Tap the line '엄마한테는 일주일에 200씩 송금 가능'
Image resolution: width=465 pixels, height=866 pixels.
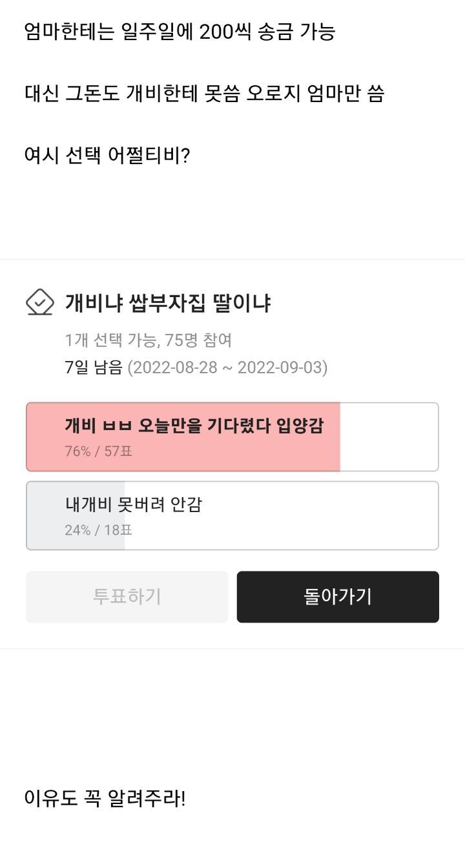(x=180, y=31)
